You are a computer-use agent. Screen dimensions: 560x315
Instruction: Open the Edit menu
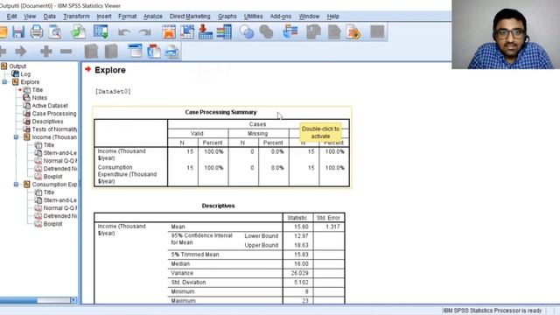[11, 17]
